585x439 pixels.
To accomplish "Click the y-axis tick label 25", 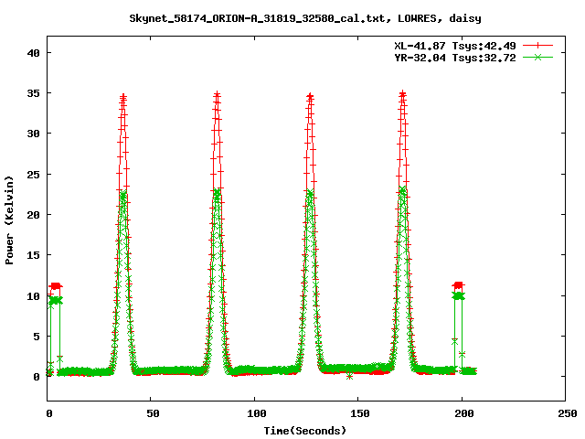I will (33, 175).
